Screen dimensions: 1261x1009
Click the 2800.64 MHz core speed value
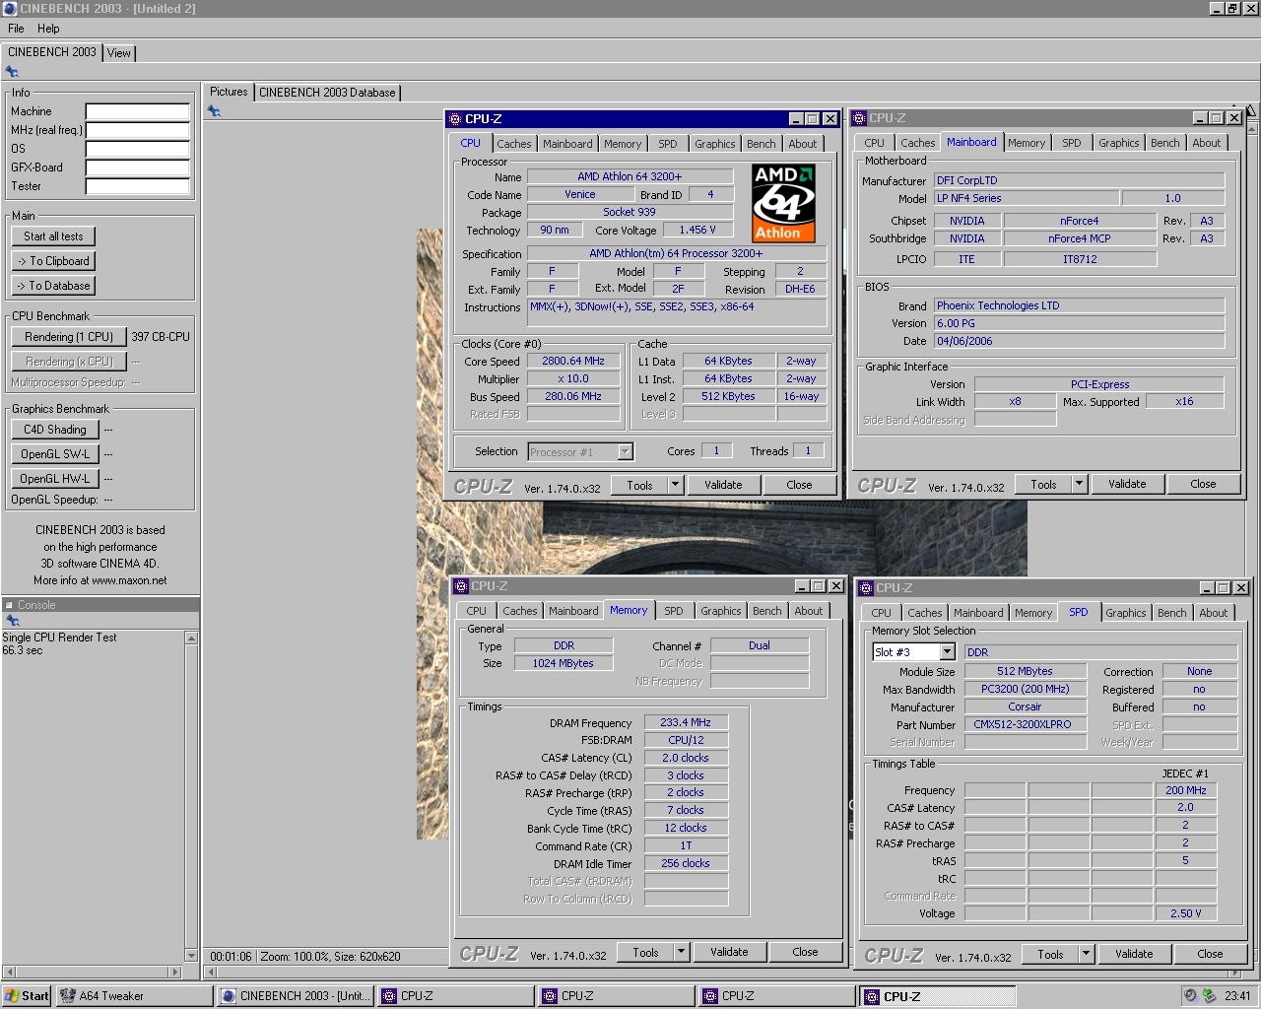point(573,362)
